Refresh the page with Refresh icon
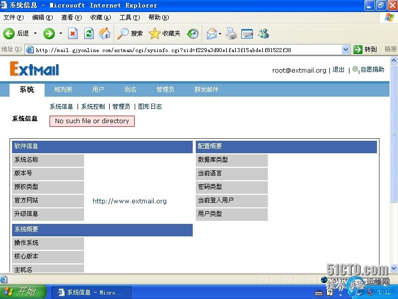 (89, 34)
